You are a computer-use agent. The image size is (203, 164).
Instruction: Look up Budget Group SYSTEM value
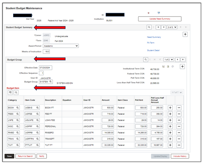pos(50,82)
